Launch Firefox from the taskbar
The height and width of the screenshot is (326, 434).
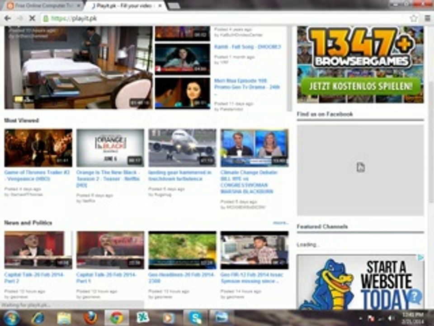90,318
